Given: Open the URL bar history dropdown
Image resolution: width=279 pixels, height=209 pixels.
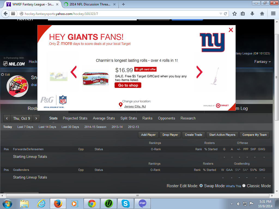Looking at the screenshot, I should click(221, 14).
